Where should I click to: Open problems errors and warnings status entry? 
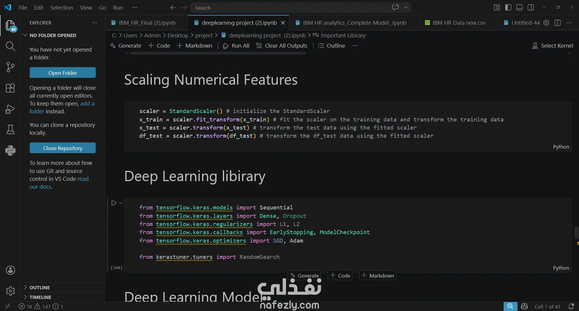[41, 306]
